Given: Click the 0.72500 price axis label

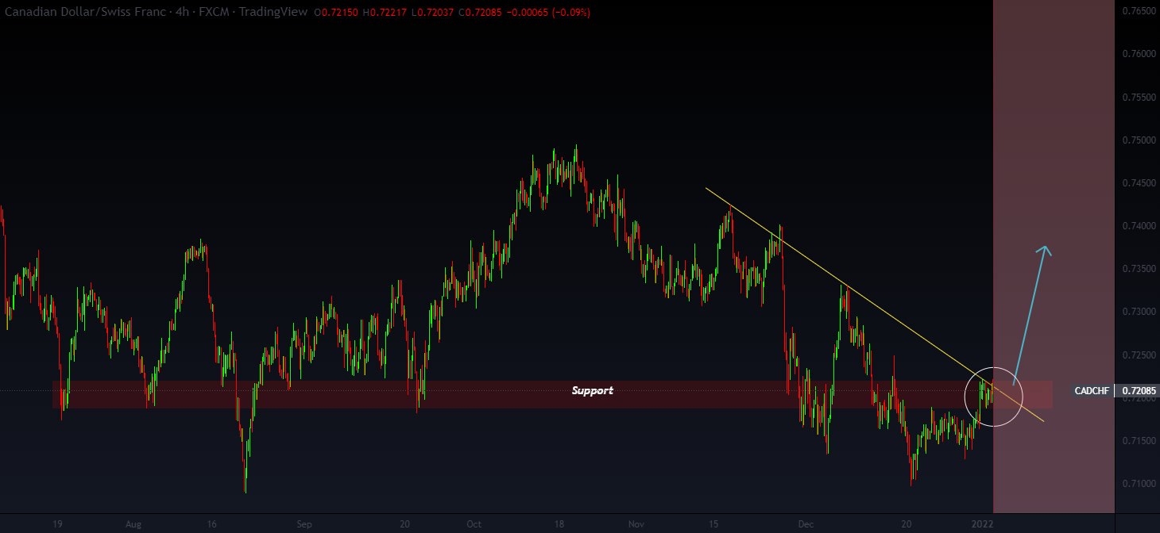Looking at the screenshot, I should coord(1139,355).
